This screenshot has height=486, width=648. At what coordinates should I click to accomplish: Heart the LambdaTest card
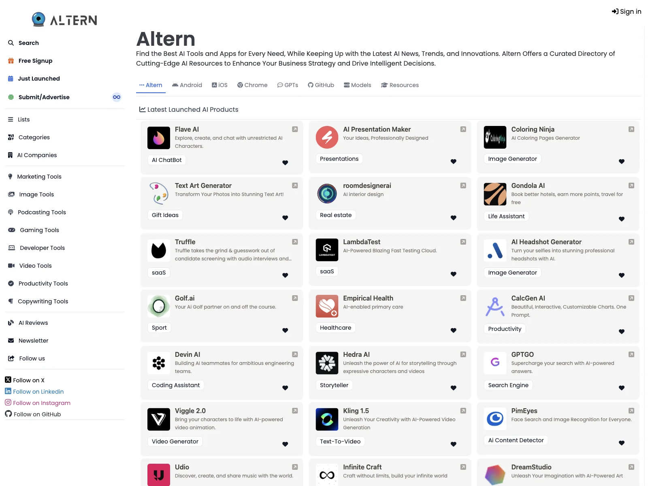click(x=454, y=274)
